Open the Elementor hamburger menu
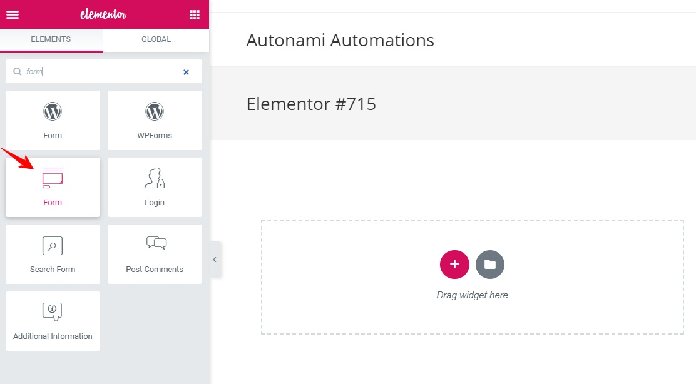 pos(13,14)
